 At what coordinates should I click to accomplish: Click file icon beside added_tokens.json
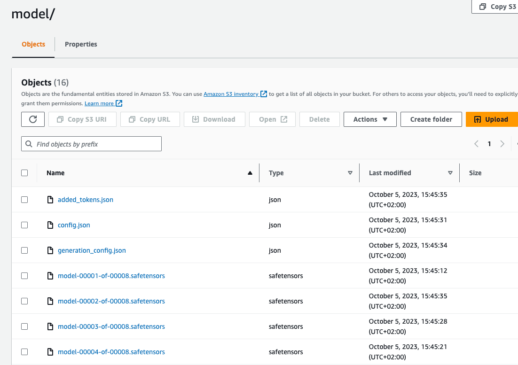(x=50, y=200)
